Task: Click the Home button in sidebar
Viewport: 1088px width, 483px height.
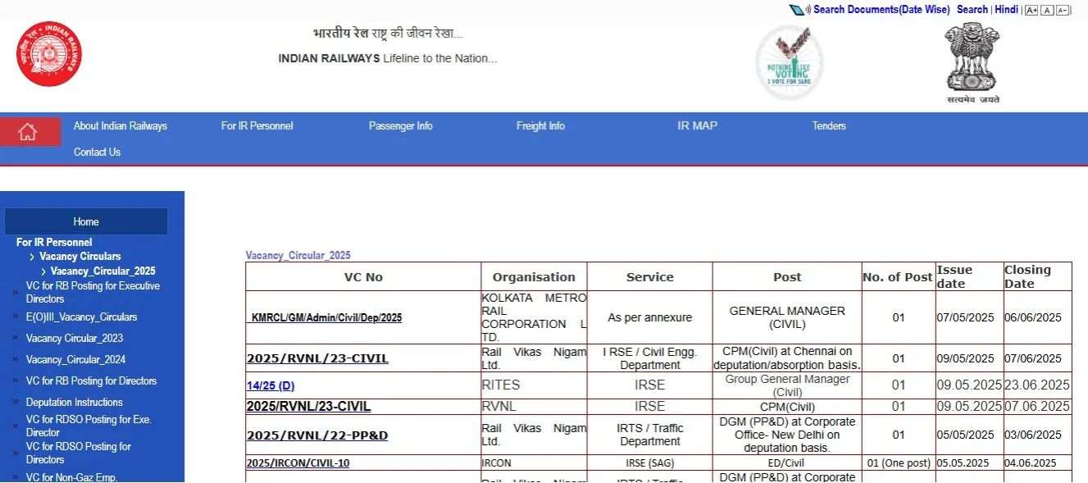Action: pos(86,221)
